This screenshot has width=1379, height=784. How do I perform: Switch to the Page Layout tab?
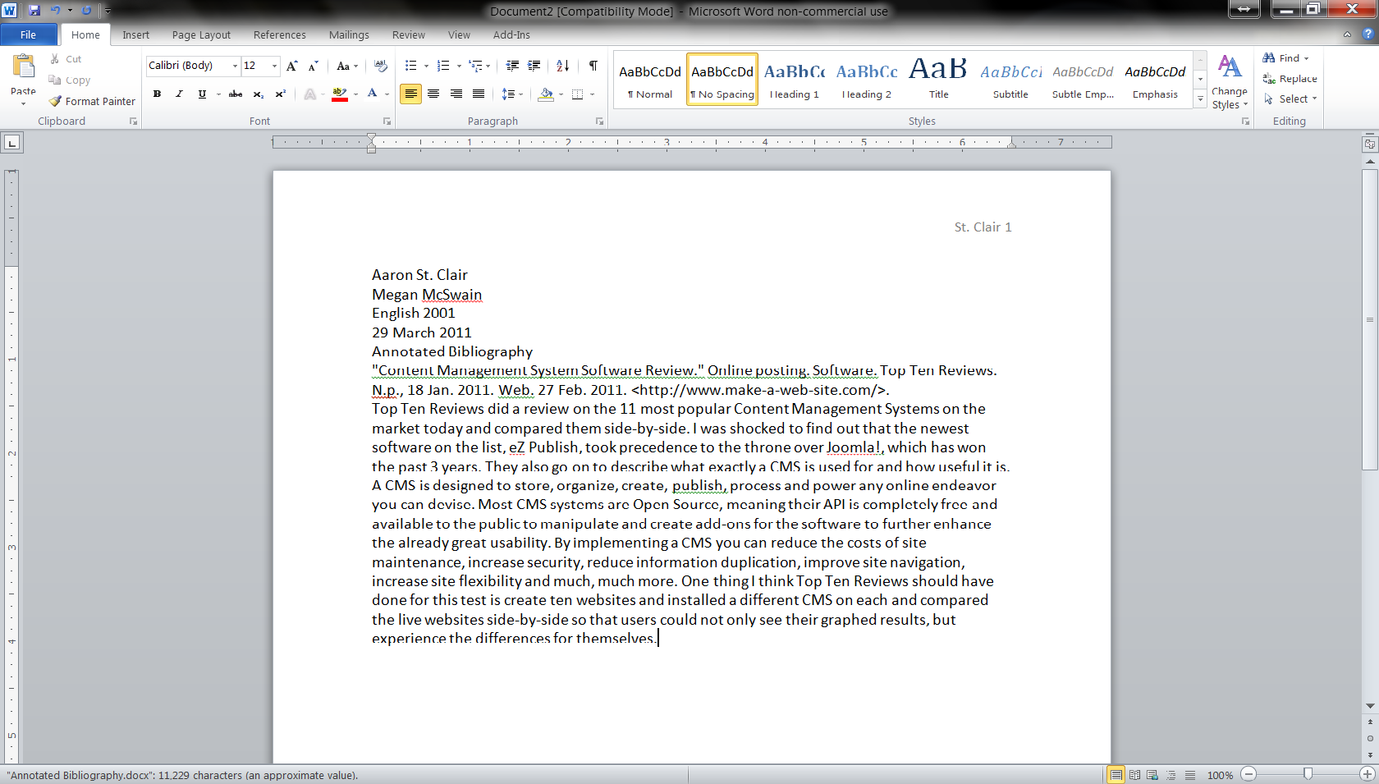201,34
